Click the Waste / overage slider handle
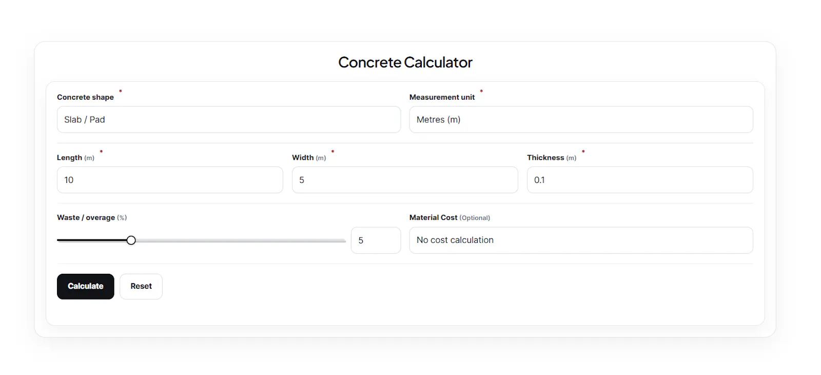Screen dimensions: 821x375 pyautogui.click(x=131, y=240)
